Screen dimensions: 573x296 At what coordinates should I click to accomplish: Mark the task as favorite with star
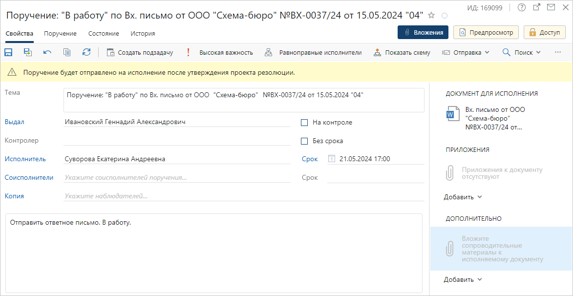click(x=431, y=16)
